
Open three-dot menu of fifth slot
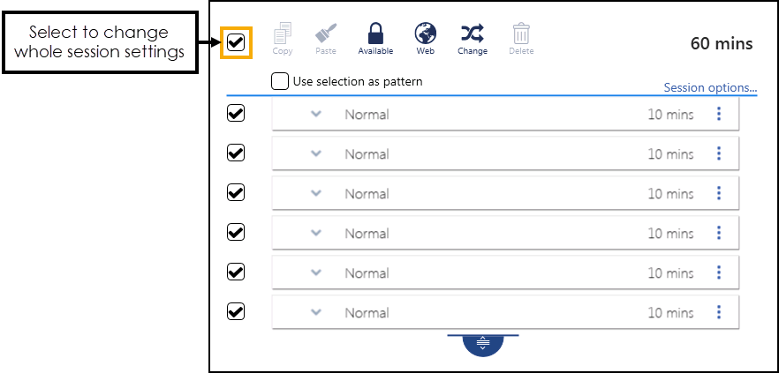point(719,272)
